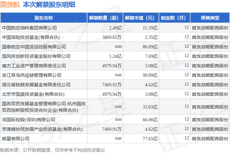Select 国改双百发展基金管理有限公司 two-line cell

[44, 107]
